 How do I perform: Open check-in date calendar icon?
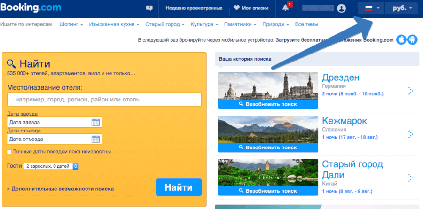(x=95, y=122)
